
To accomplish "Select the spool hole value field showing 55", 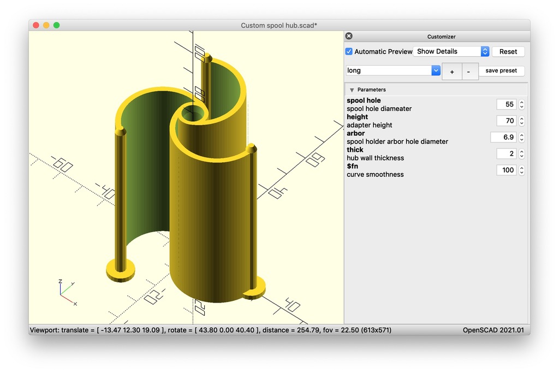I will pyautogui.click(x=507, y=104).
